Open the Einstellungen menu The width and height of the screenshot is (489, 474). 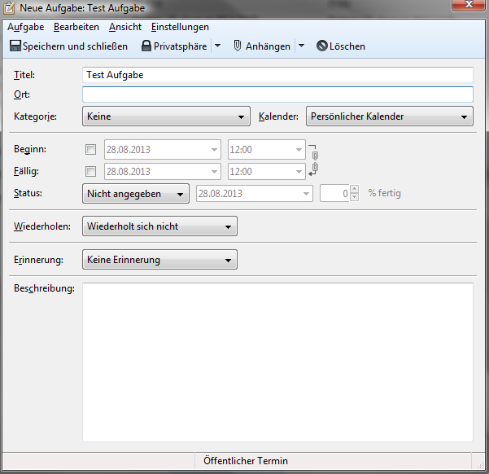(x=180, y=27)
